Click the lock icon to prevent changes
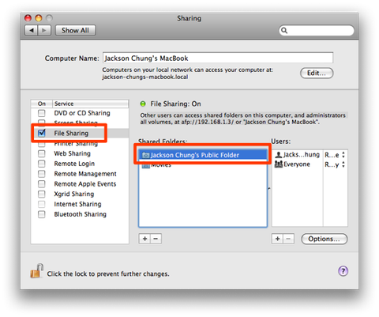The image size is (379, 317). pyautogui.click(x=36, y=271)
